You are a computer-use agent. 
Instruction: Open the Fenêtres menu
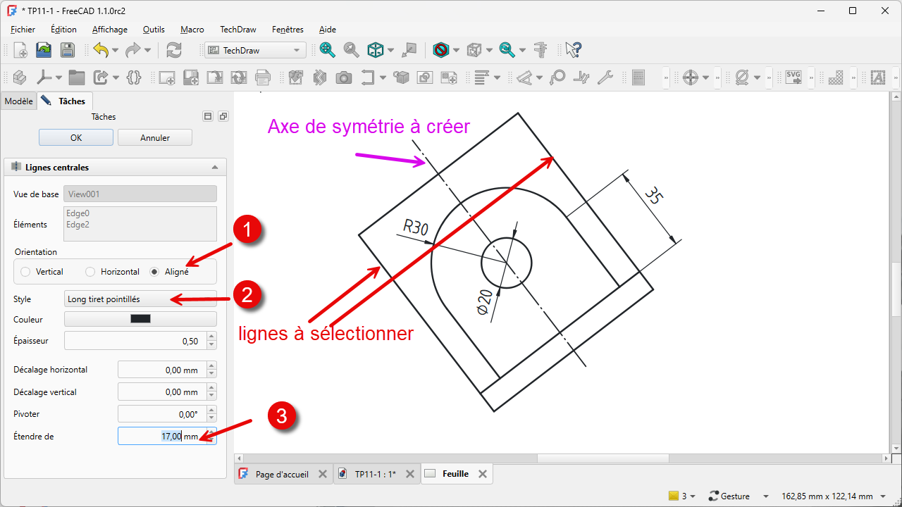[x=288, y=30]
